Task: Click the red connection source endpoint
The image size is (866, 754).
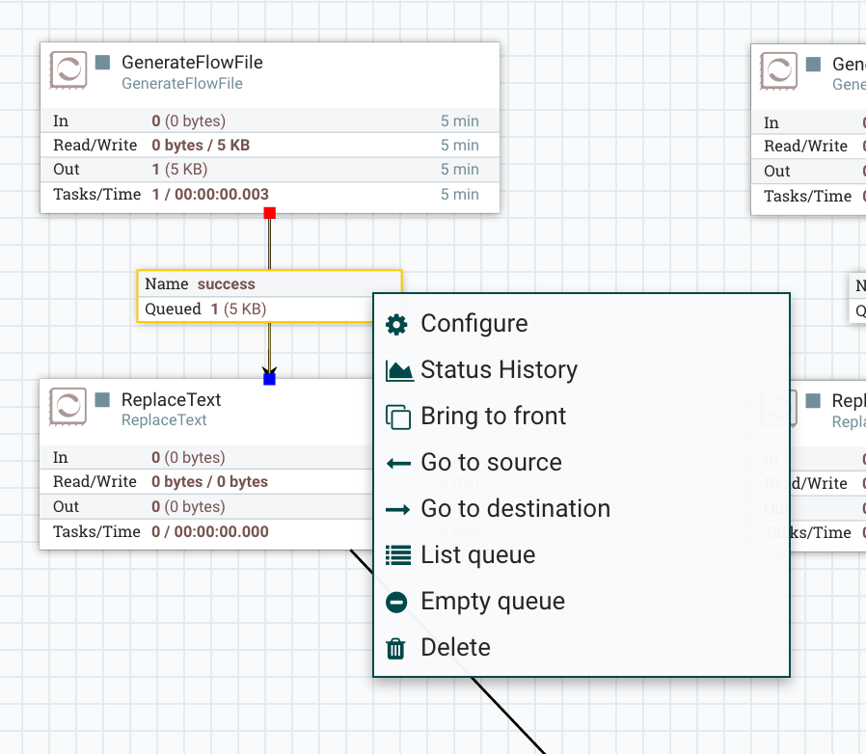Action: click(269, 212)
